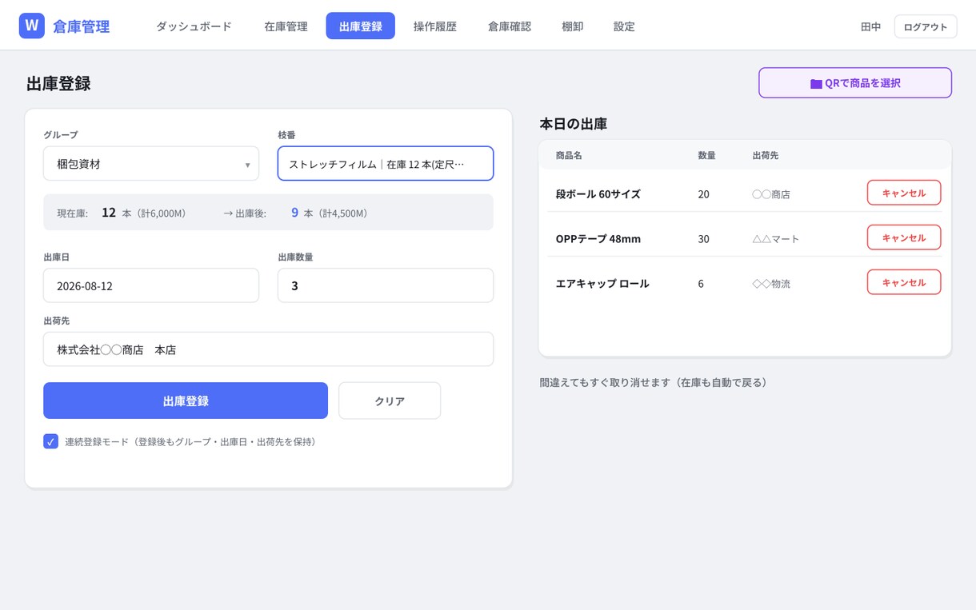
Task: Focus the 出庫日 date field
Action: point(151,285)
